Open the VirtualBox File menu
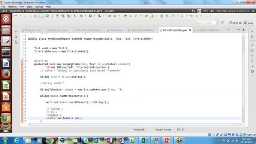Viewport: 256px width, 144px height. point(3,7)
